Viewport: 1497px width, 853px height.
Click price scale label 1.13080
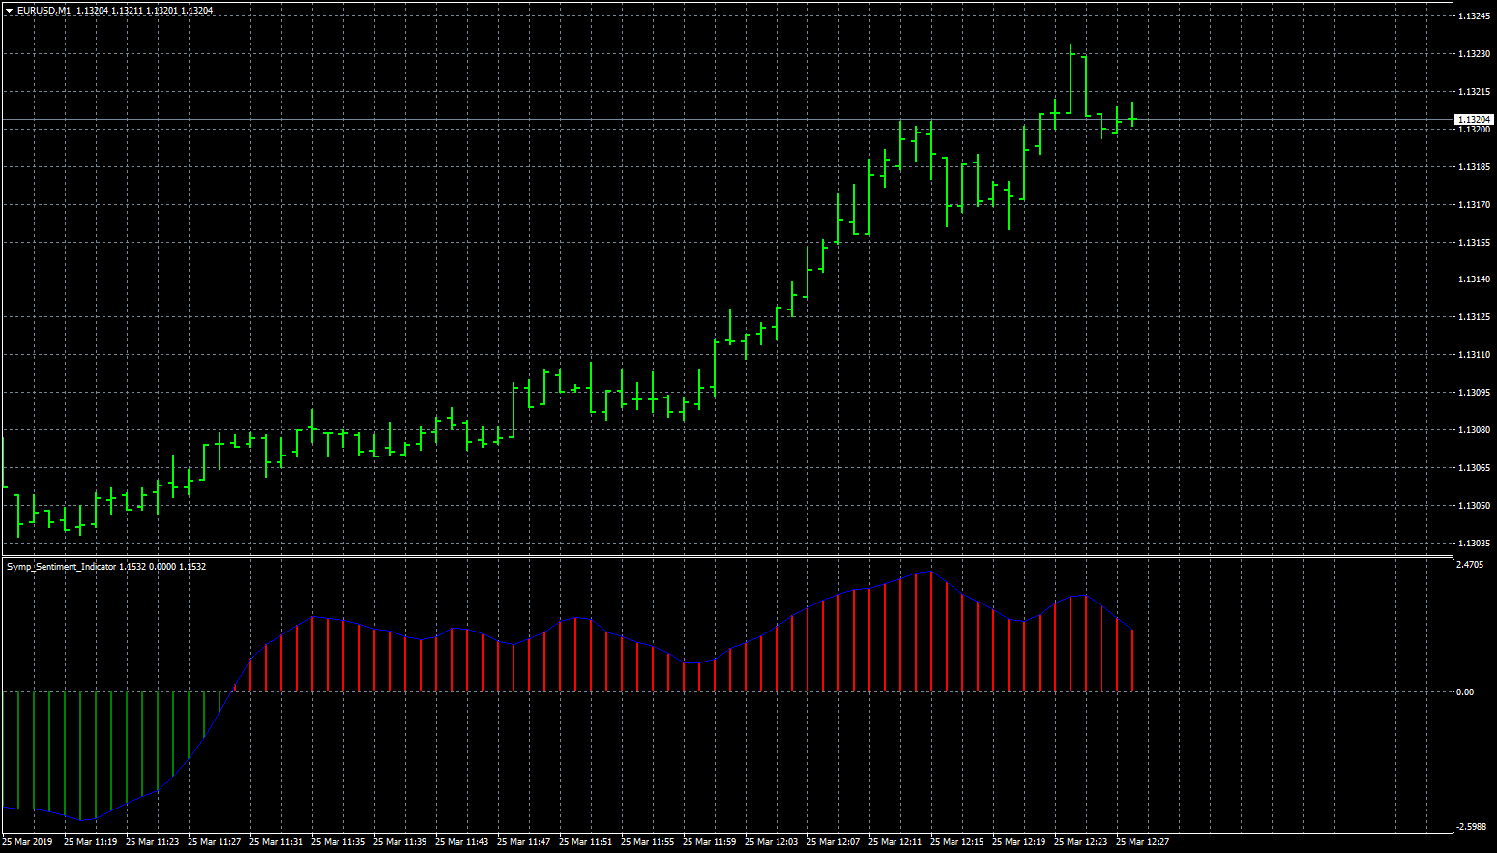[x=1474, y=430]
